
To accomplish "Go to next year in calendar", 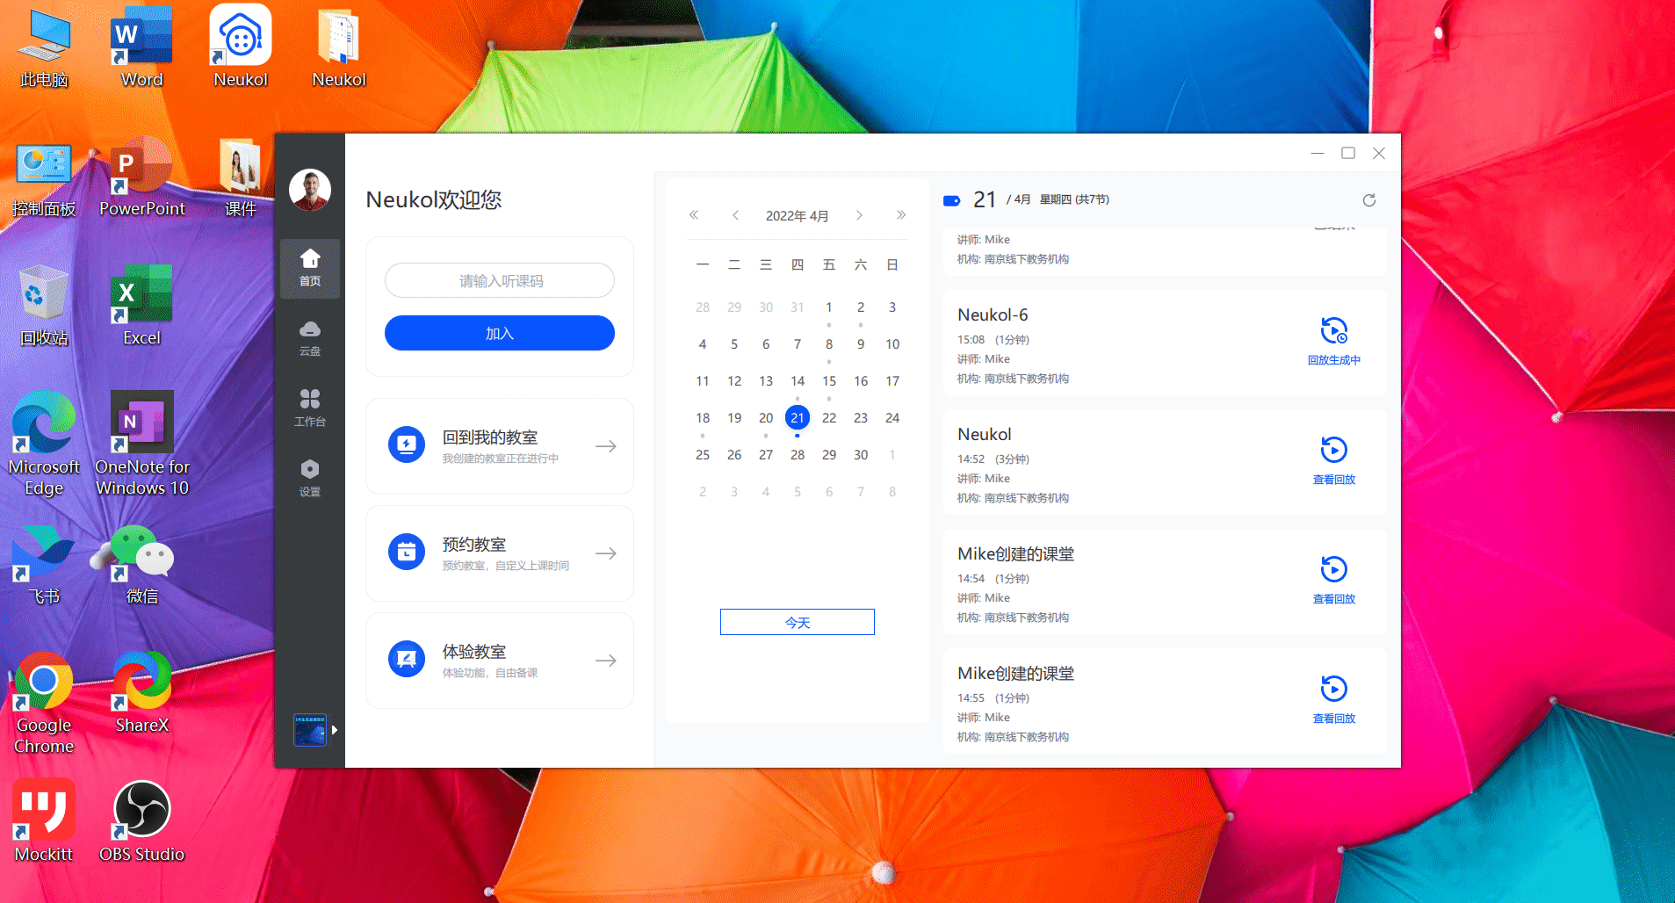I will (x=901, y=215).
